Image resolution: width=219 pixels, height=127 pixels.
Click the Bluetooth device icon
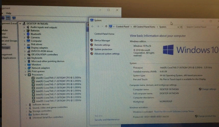click(x=28, y=34)
